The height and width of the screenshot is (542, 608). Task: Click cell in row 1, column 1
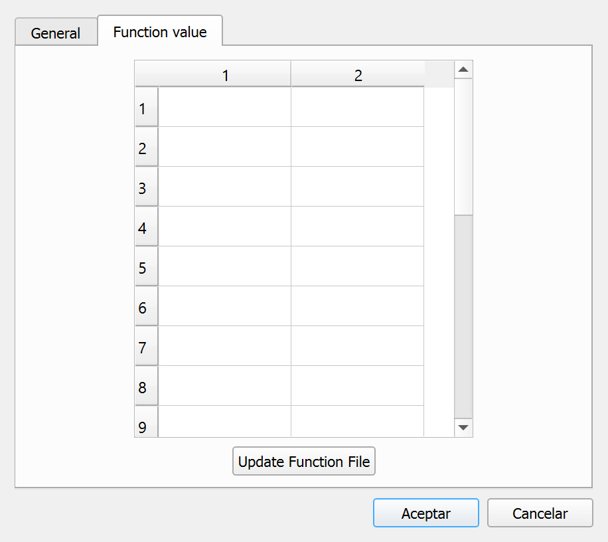click(x=225, y=107)
